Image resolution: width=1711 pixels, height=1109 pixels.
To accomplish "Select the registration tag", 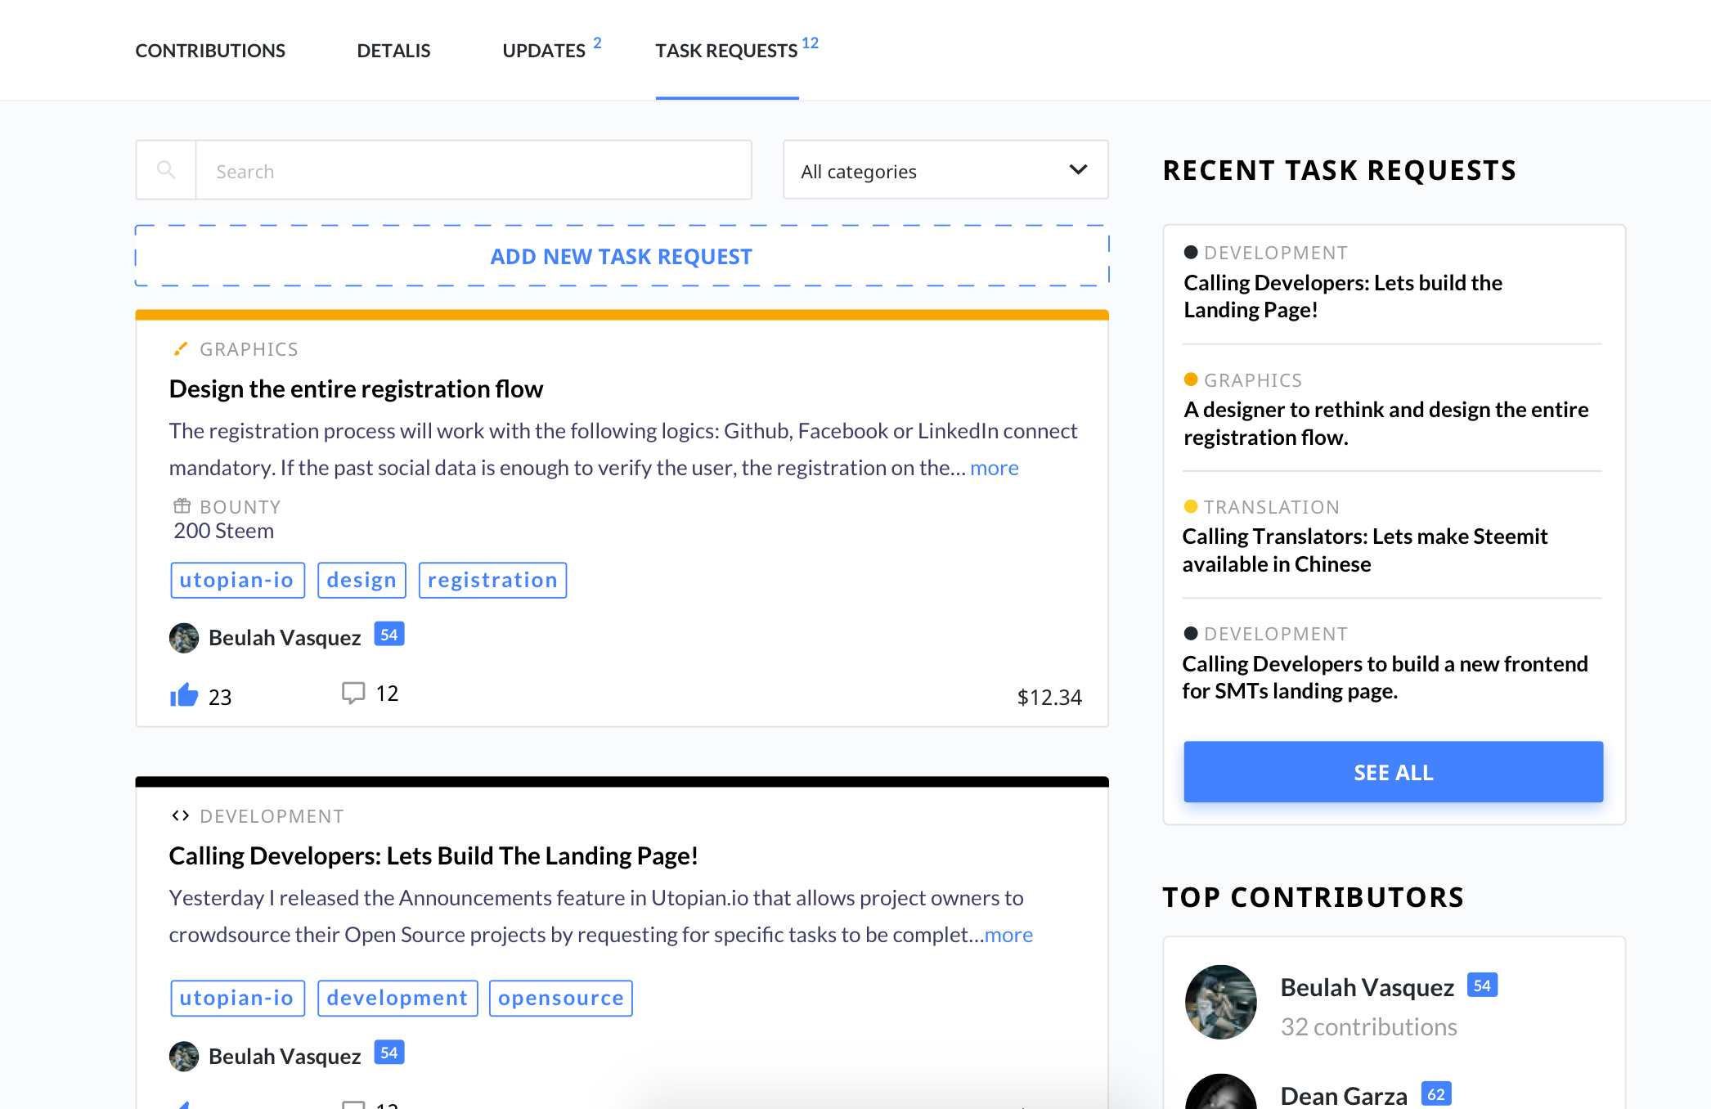I will pyautogui.click(x=492, y=580).
